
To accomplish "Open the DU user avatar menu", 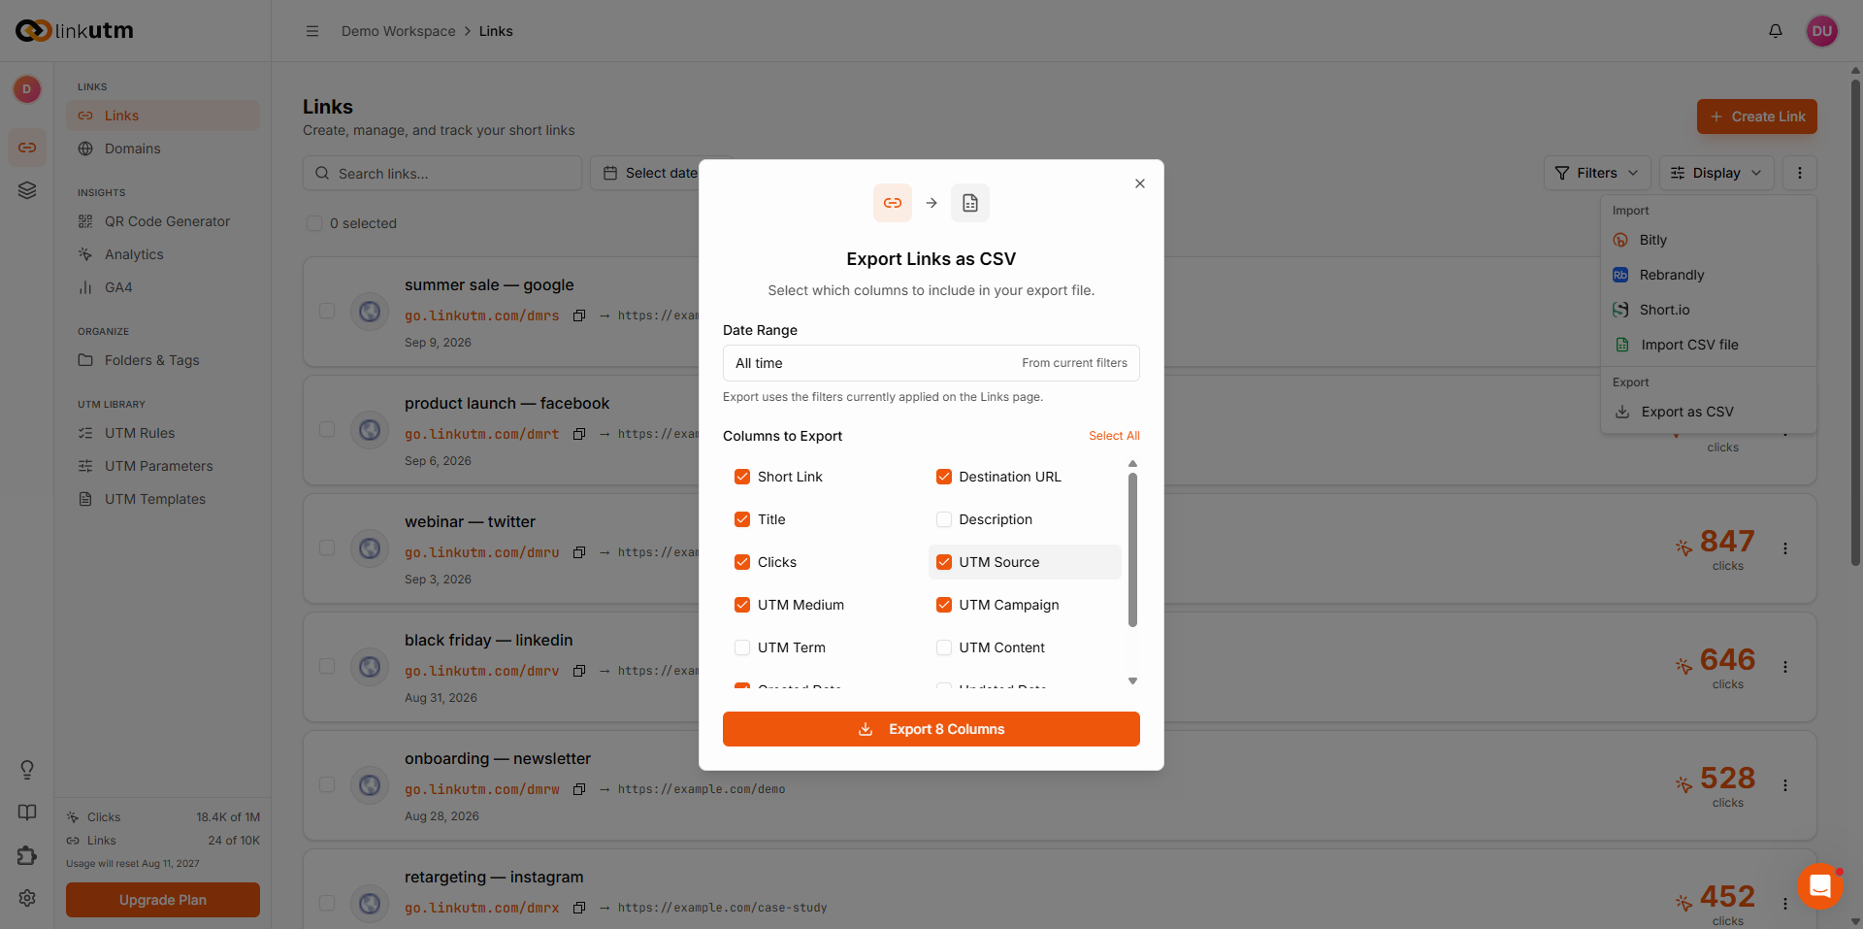I will pyautogui.click(x=1821, y=31).
